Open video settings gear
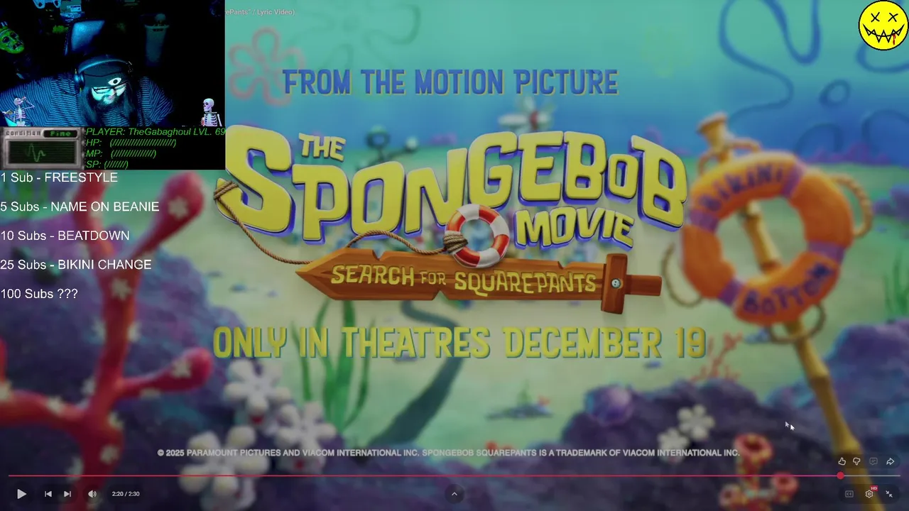Image resolution: width=909 pixels, height=511 pixels. tap(869, 494)
